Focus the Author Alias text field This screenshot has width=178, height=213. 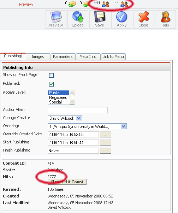click(78, 110)
